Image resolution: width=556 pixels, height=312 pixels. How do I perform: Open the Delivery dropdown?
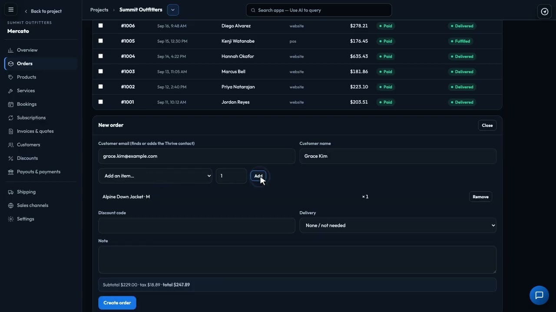[x=398, y=225]
